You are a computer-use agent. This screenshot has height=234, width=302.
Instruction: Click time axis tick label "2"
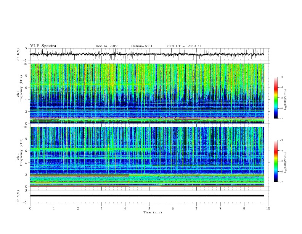pos(78,208)
